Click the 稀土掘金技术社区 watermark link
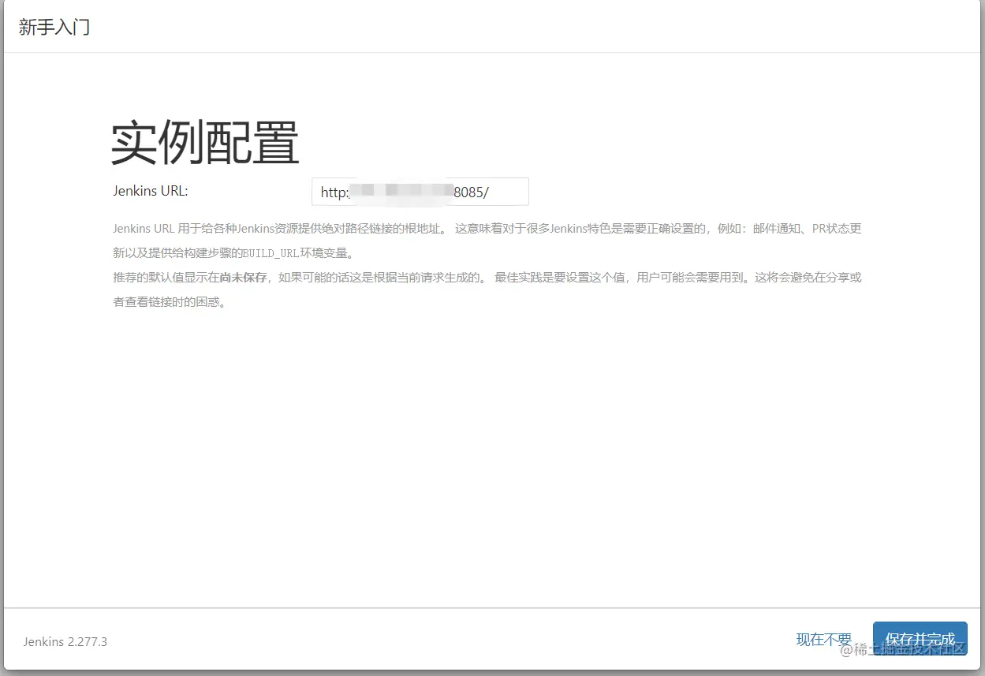The width and height of the screenshot is (985, 676). [911, 650]
